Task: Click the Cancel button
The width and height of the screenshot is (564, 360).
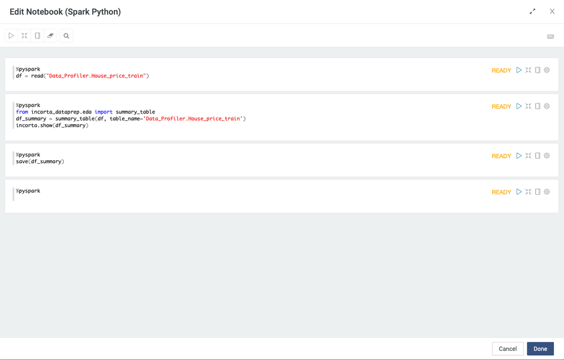Action: coord(508,349)
